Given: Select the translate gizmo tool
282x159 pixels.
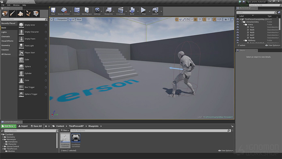Looking at the screenshot, I should pyautogui.click(x=177, y=20).
